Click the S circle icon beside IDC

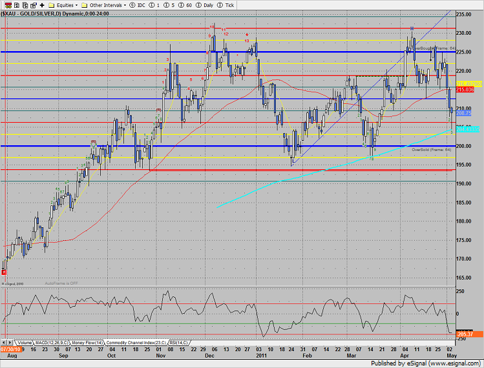pyautogui.click(x=132, y=5)
